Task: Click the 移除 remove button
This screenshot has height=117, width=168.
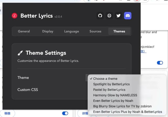Action: pyautogui.click(x=7, y=113)
